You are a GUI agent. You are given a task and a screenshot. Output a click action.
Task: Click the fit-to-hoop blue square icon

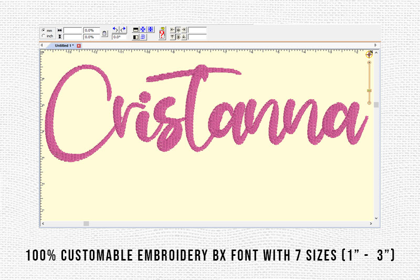151,29
